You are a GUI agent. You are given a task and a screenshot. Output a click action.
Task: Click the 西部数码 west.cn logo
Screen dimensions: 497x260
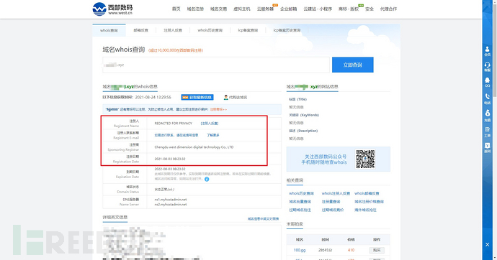(x=112, y=9)
